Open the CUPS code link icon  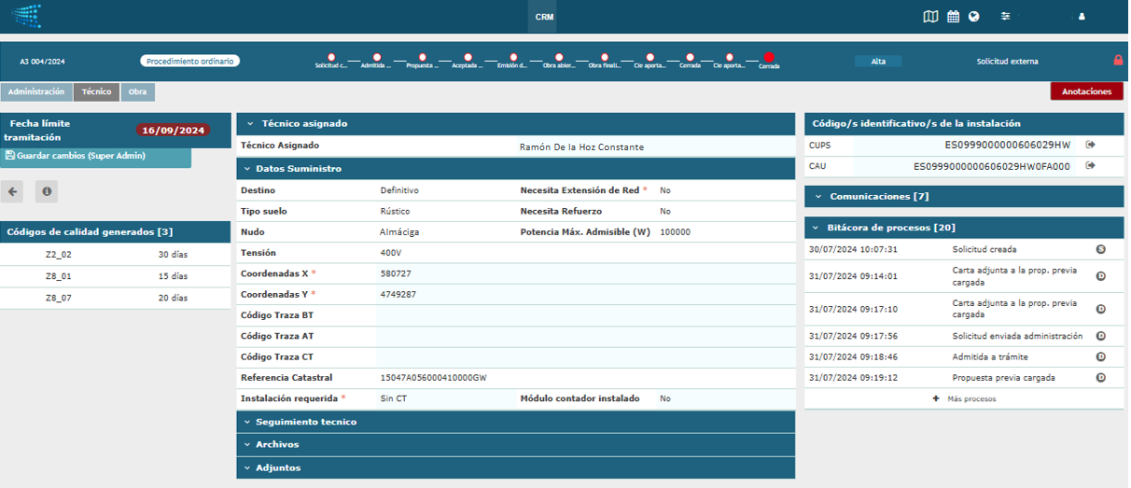(1090, 145)
